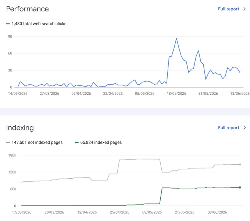Select the 1,480 total web search clicks label
The image size is (250, 221).
[39, 24]
